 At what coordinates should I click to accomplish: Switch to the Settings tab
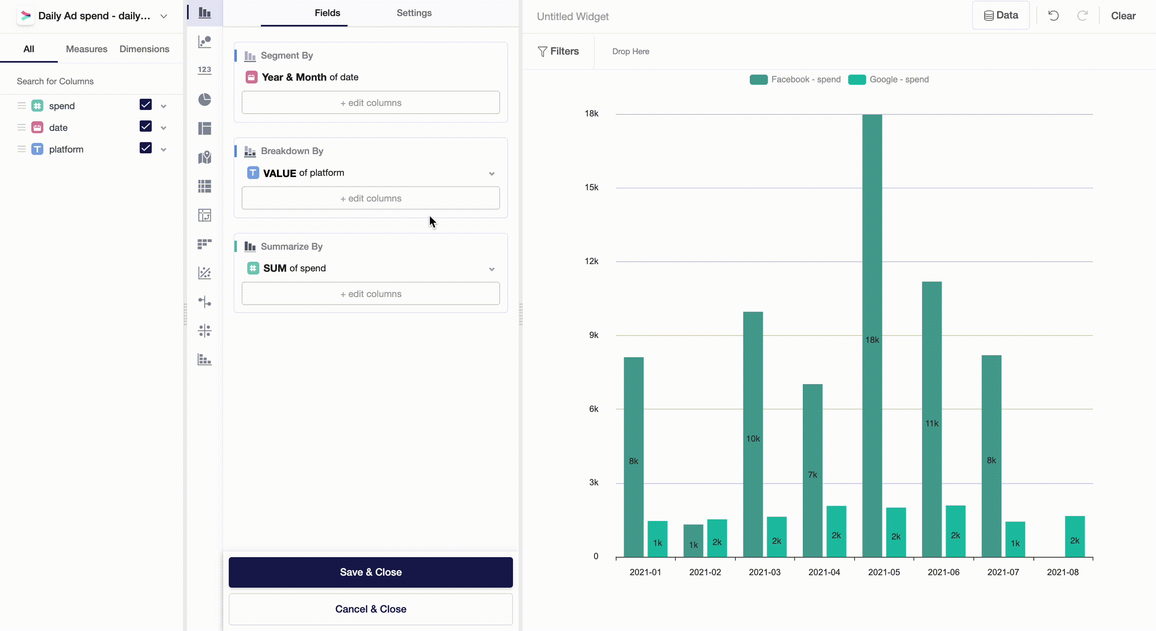pyautogui.click(x=414, y=13)
